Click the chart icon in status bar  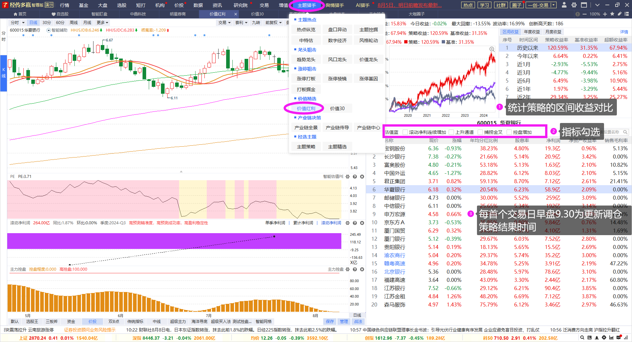click(611, 338)
